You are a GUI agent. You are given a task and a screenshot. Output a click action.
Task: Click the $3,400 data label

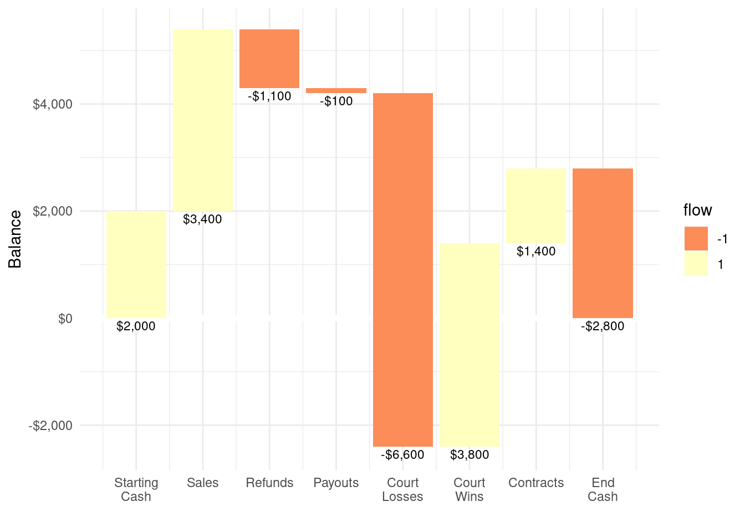[x=202, y=219]
